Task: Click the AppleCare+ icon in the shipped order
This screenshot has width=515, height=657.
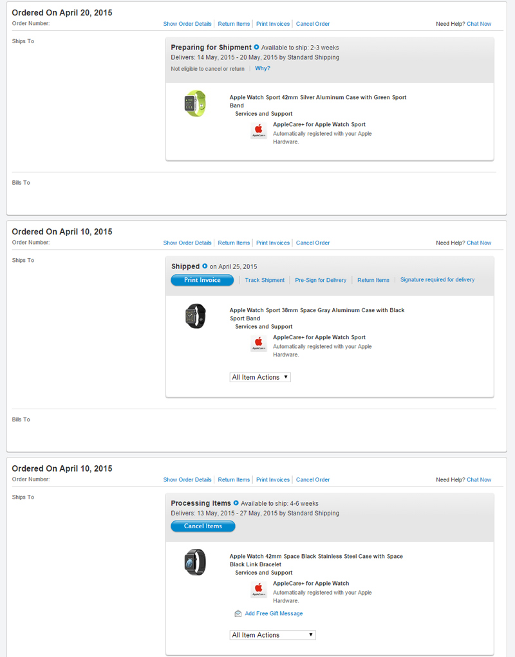Action: tap(259, 344)
